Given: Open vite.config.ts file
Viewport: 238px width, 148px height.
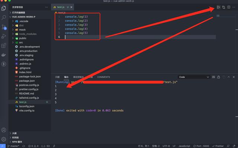Looking at the screenshot, I should [x=30, y=111].
